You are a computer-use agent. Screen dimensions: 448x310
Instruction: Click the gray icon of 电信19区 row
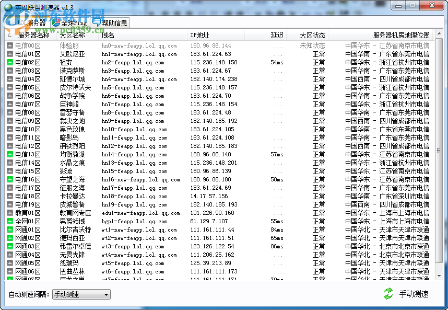click(10, 205)
